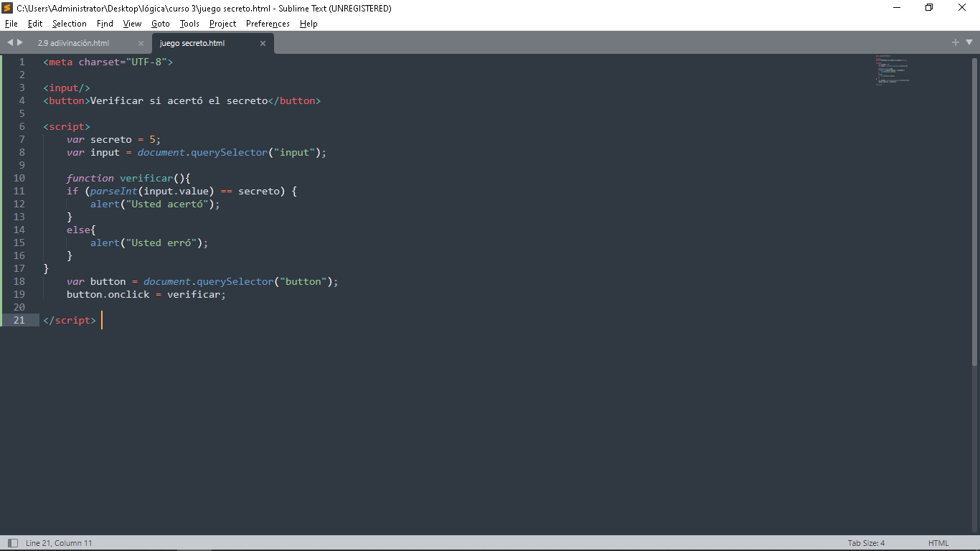This screenshot has width=980, height=551.
Task: Click line number 1 in gutter
Action: 22,62
